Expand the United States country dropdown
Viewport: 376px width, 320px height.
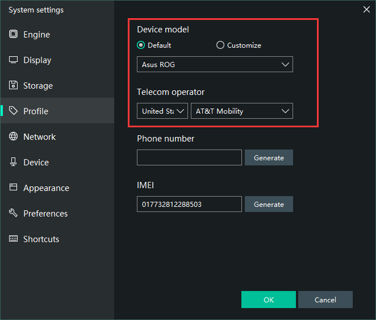click(162, 111)
